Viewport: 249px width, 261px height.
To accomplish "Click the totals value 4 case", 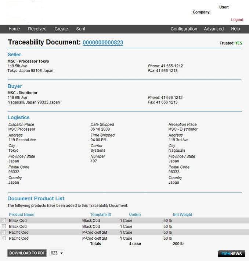I will coord(135,244).
